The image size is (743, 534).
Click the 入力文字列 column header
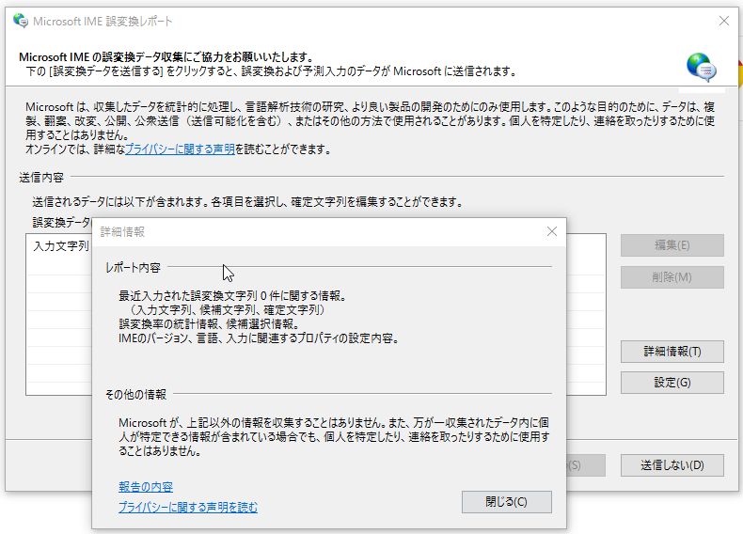(x=60, y=246)
